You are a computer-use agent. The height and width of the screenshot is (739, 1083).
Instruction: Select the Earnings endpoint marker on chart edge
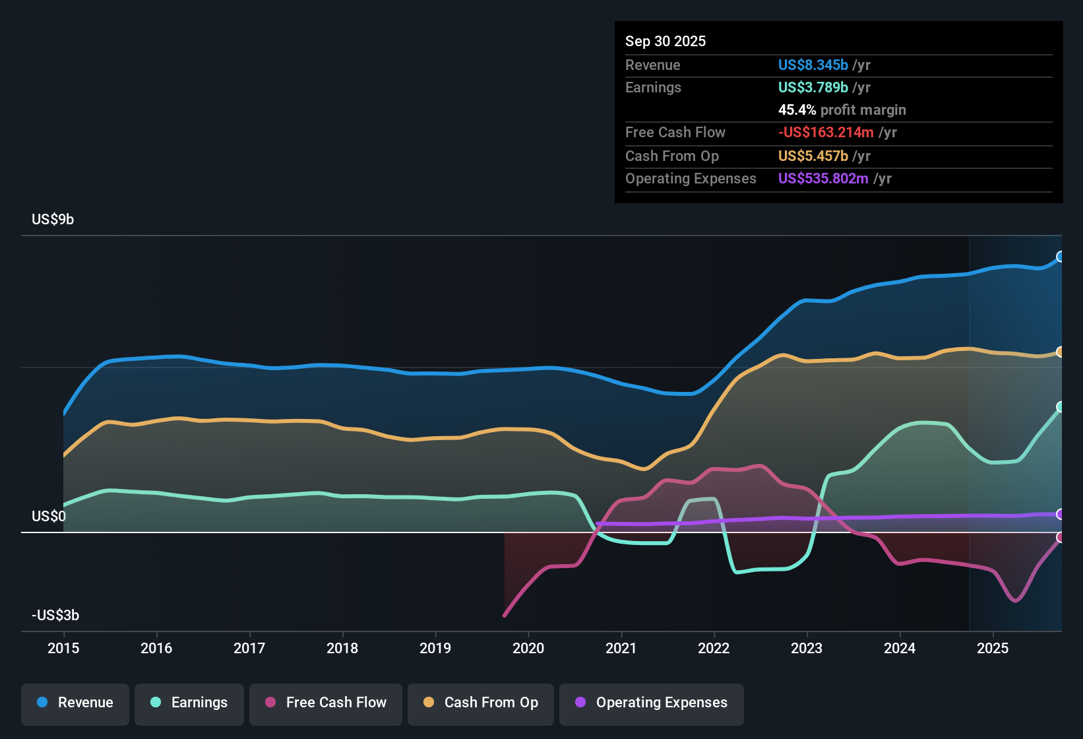point(1061,406)
